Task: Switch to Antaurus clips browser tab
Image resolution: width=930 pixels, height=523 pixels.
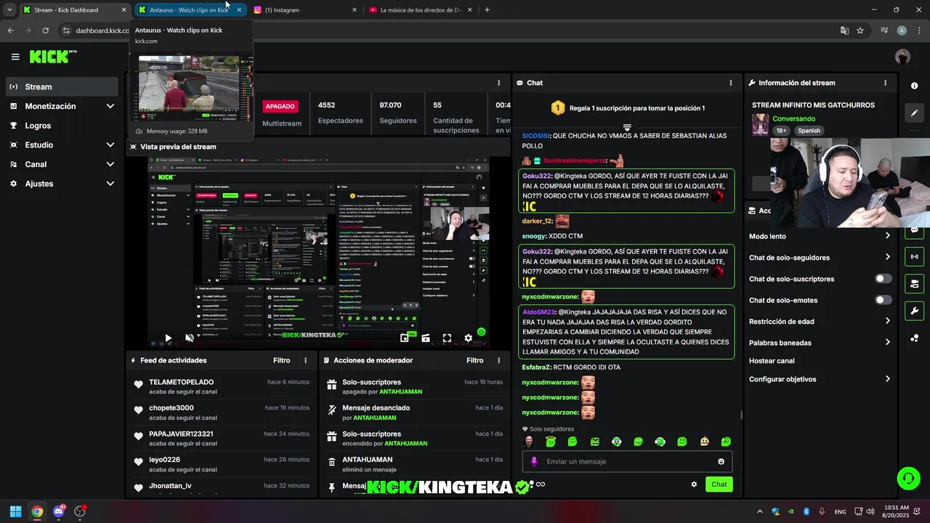Action: (x=190, y=10)
